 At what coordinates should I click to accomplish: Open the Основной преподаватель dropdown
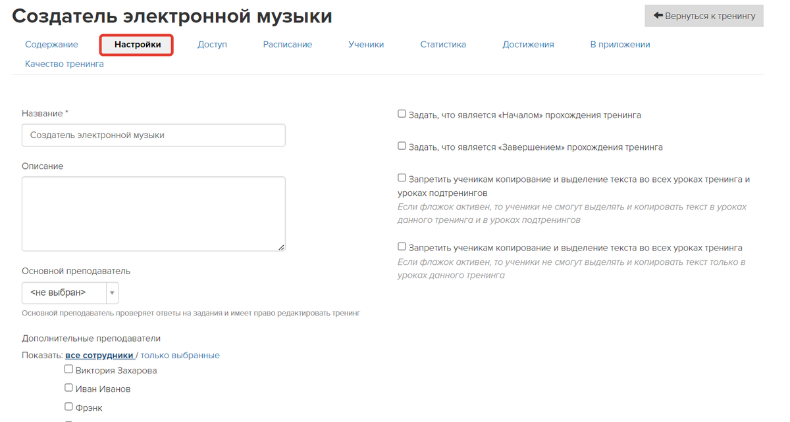(x=70, y=293)
